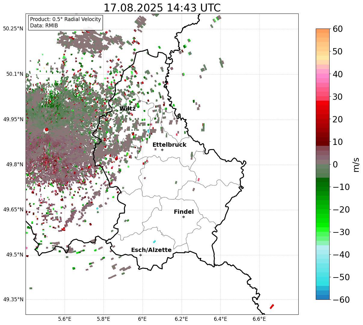This screenshot has width=363, height=325.
Task: Click the −10 colorbar tick label
Action: pos(341,187)
